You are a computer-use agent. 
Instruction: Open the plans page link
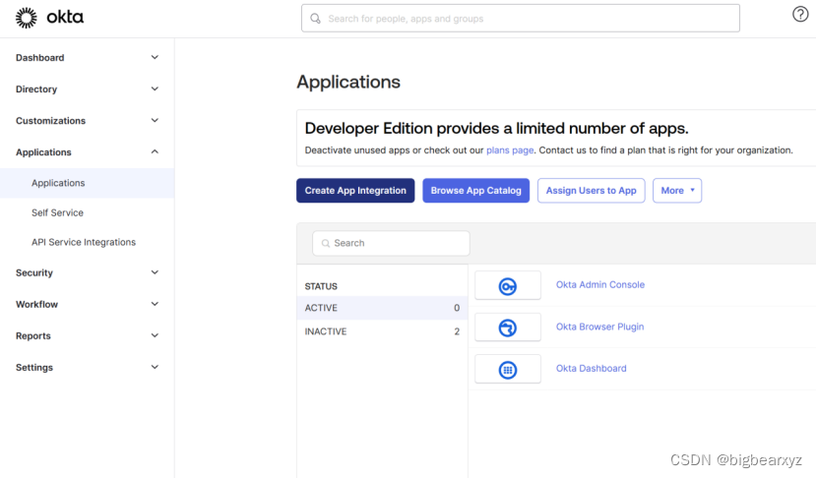pos(510,150)
